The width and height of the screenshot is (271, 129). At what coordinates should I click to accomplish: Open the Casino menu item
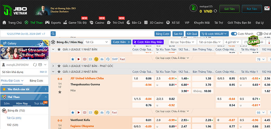point(97,23)
